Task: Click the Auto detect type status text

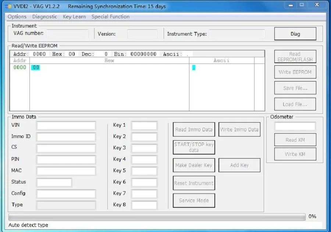Action: click(x=28, y=225)
